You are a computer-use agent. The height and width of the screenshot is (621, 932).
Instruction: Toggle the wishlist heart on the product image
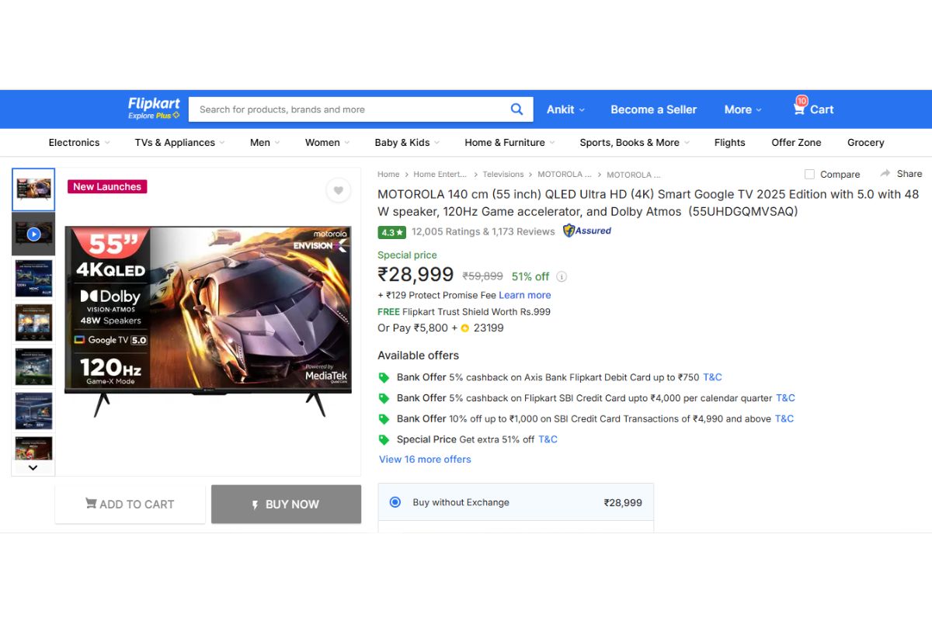(x=339, y=189)
